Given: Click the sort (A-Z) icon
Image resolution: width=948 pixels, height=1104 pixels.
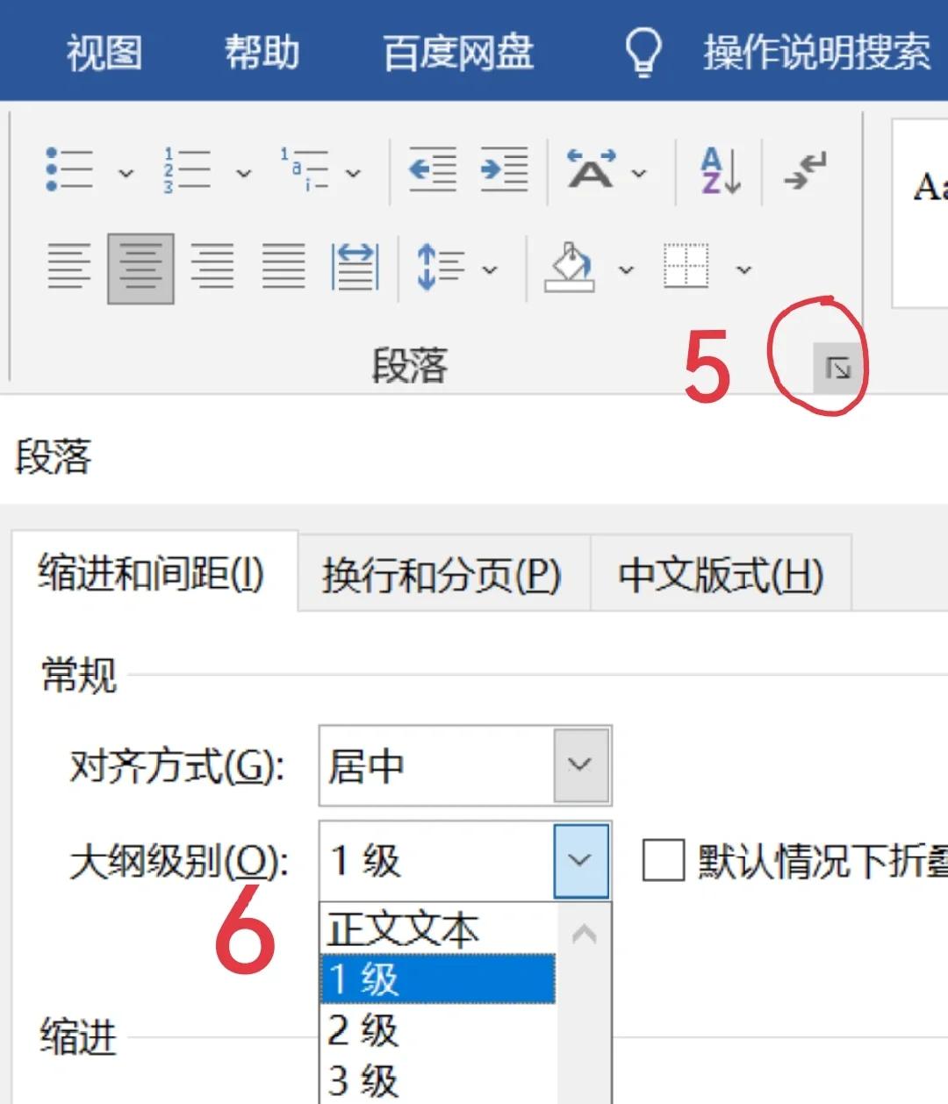Looking at the screenshot, I should [718, 171].
